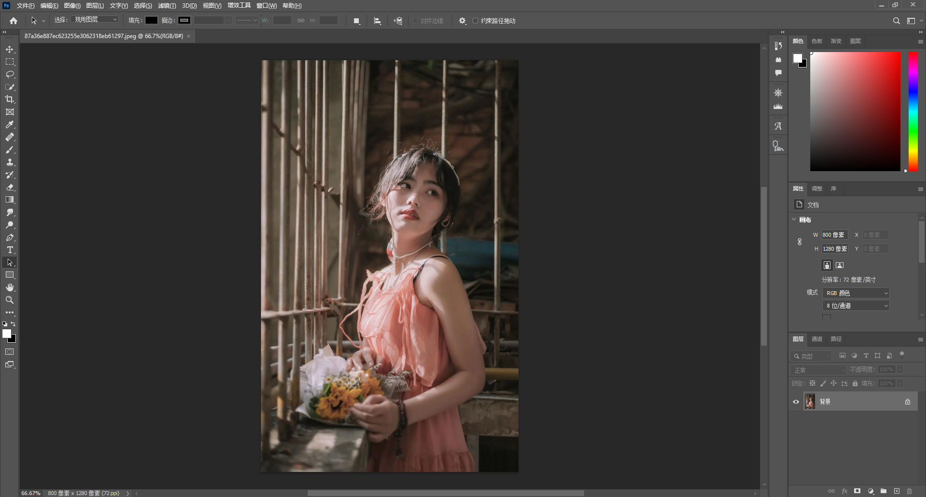This screenshot has height=497, width=926.
Task: Hide the 背景 layer visibility
Action: (x=796, y=402)
